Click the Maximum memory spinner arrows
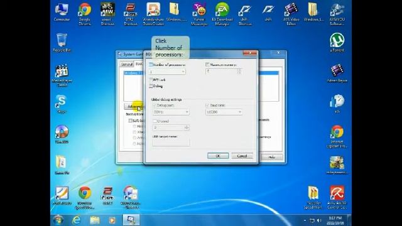The width and height of the screenshot is (402, 226). click(239, 72)
